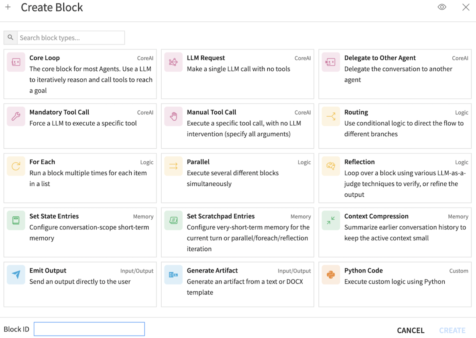Image resolution: width=476 pixels, height=338 pixels.
Task: Select the Delegate to Other Agent title
Action: click(380, 58)
